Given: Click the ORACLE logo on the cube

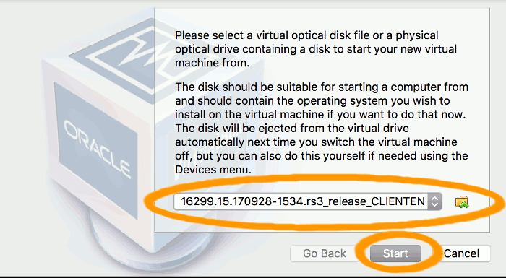Looking at the screenshot, I should tap(98, 149).
